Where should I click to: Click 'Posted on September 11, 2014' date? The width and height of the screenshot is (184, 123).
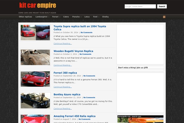(x=67, y=97)
